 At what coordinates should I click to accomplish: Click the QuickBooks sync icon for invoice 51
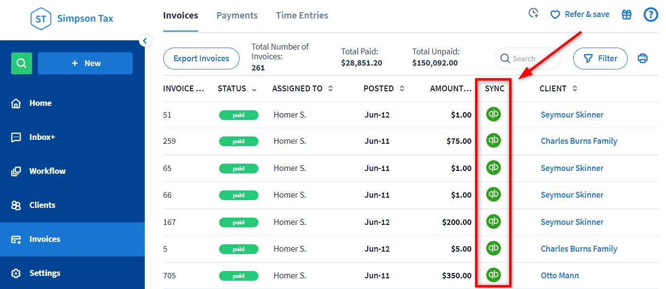click(x=493, y=115)
